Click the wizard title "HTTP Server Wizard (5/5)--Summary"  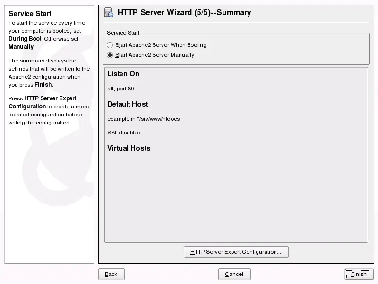(x=184, y=12)
